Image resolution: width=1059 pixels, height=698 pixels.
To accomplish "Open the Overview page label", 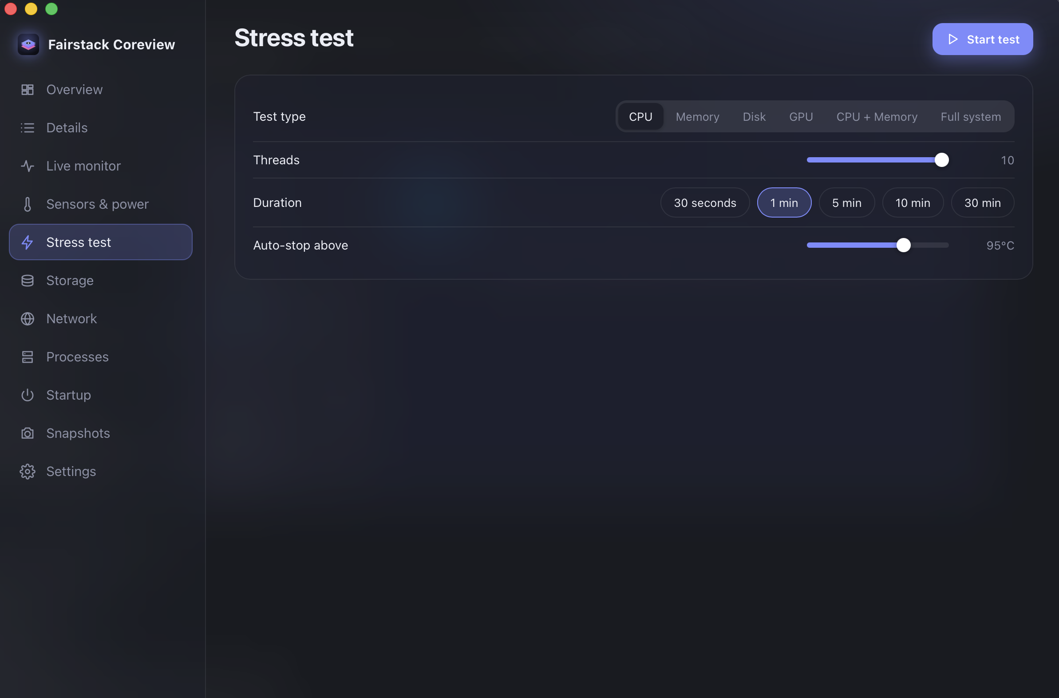I will pos(74,90).
